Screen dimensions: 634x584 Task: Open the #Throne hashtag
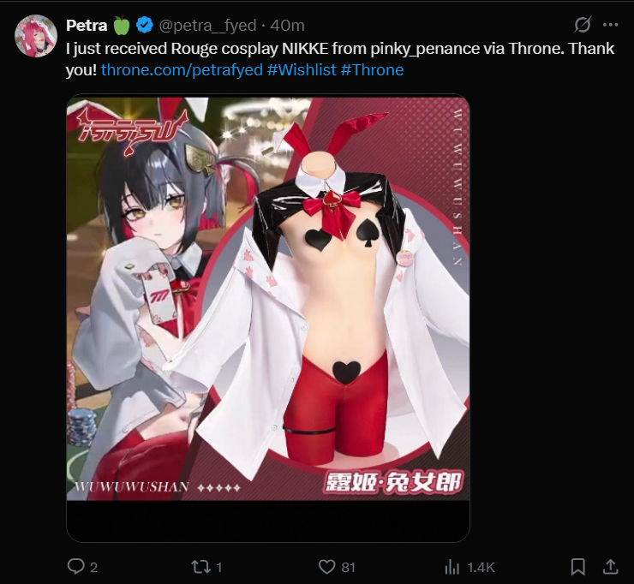click(372, 70)
